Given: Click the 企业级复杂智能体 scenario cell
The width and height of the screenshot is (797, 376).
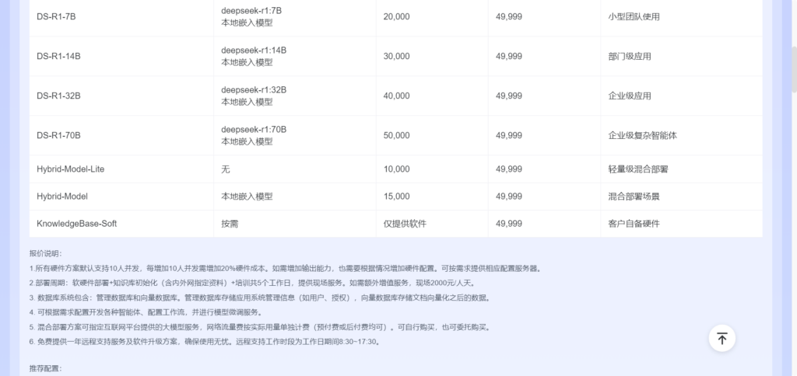Looking at the screenshot, I should [681, 135].
